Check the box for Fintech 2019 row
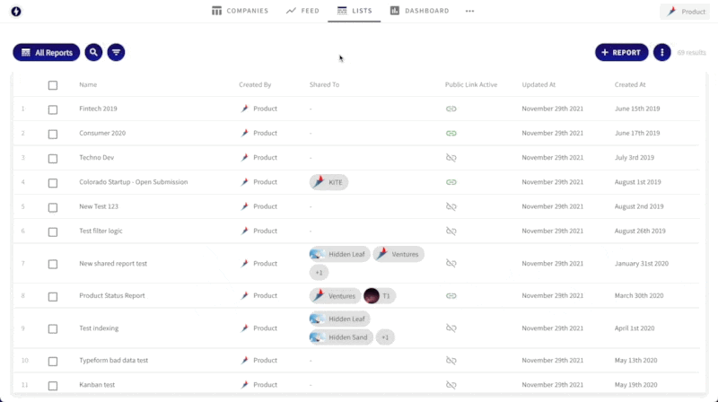Image resolution: width=718 pixels, height=402 pixels. [x=53, y=109]
